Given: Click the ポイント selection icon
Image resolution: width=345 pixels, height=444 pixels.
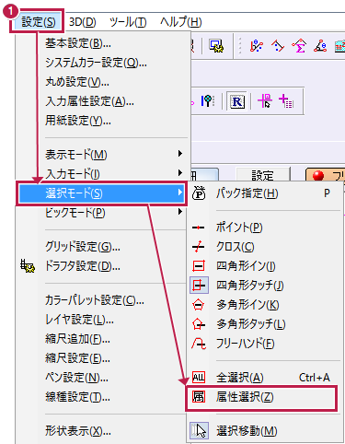Looking at the screenshot, I should coord(199,228).
